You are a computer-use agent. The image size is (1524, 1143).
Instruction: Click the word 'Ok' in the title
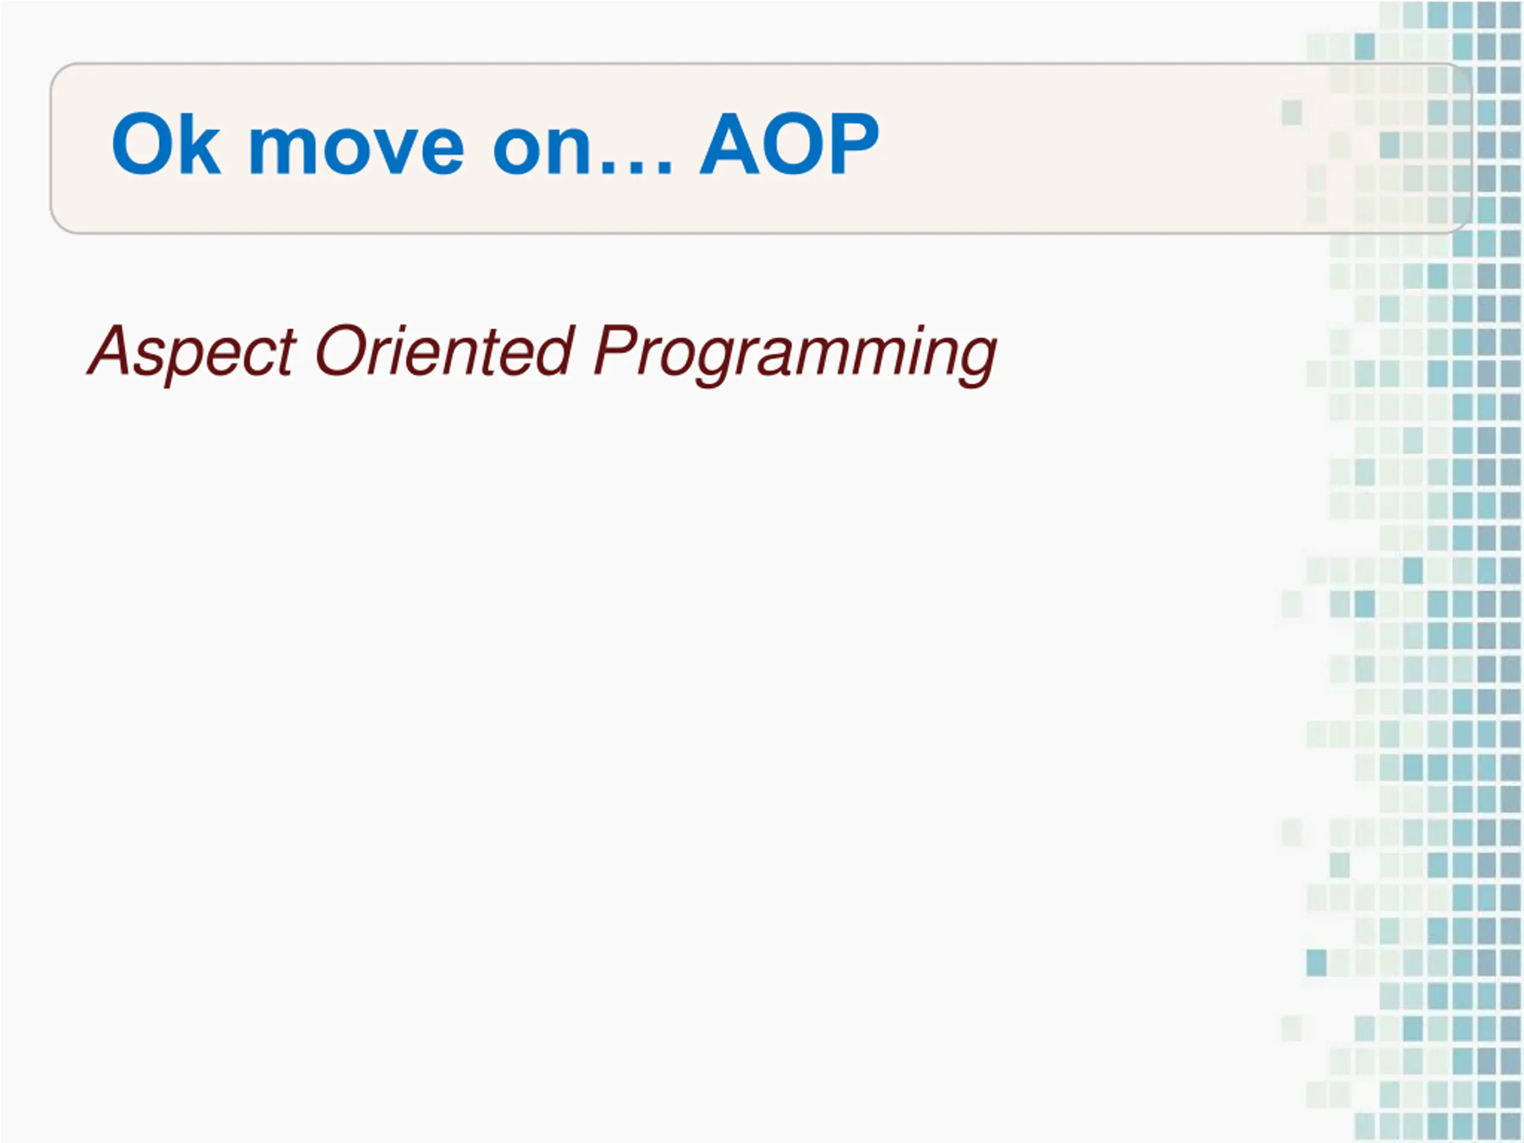click(x=166, y=144)
